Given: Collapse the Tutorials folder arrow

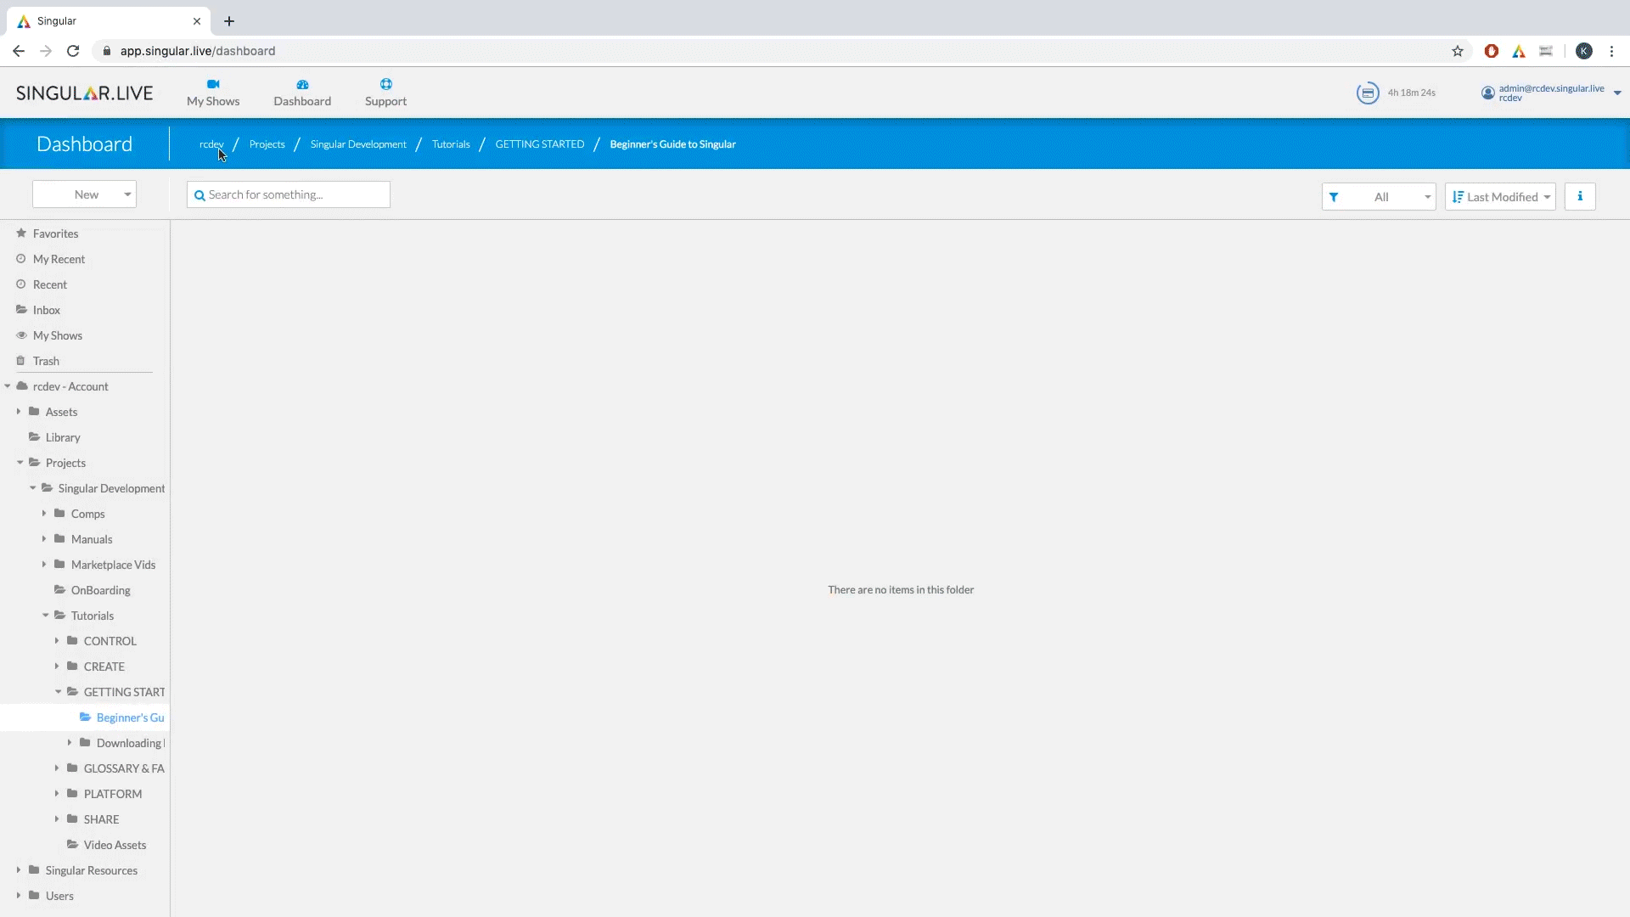Looking at the screenshot, I should 45,616.
